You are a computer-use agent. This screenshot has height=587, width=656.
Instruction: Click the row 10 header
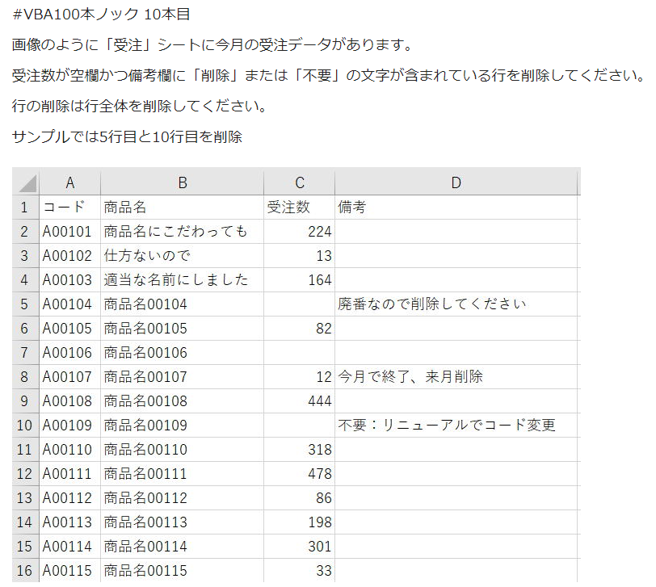25,426
